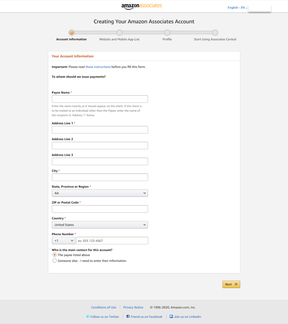Select the Website and Mobile App List step circle
Image resolution: width=288 pixels, height=324 pixels.
[x=119, y=32]
